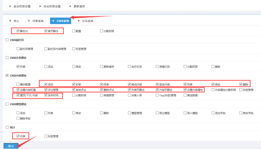Enable the 统计 group checkbox
The width and height of the screenshot is (261, 149).
pos(7,127)
